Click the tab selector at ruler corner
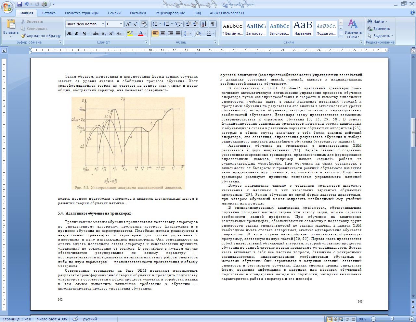 (4, 50)
